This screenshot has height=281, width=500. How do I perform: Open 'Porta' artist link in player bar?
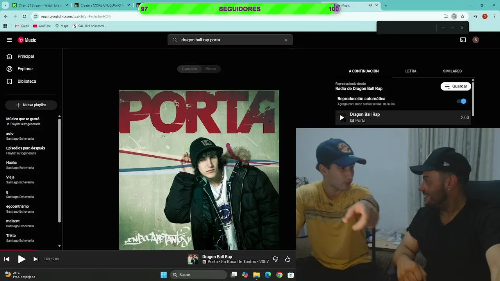(212, 262)
